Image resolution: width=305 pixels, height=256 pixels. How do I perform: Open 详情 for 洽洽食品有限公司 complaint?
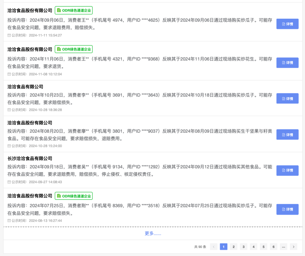(x=287, y=98)
